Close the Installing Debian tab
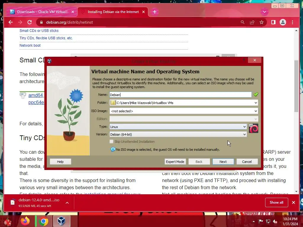This screenshot has width=303, height=227. point(144,12)
